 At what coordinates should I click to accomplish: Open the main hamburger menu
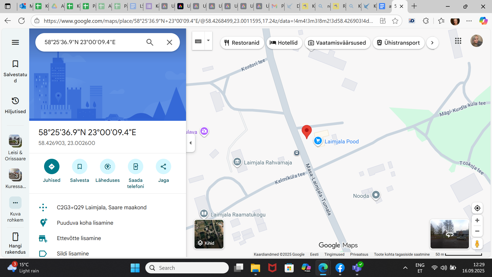click(x=15, y=42)
